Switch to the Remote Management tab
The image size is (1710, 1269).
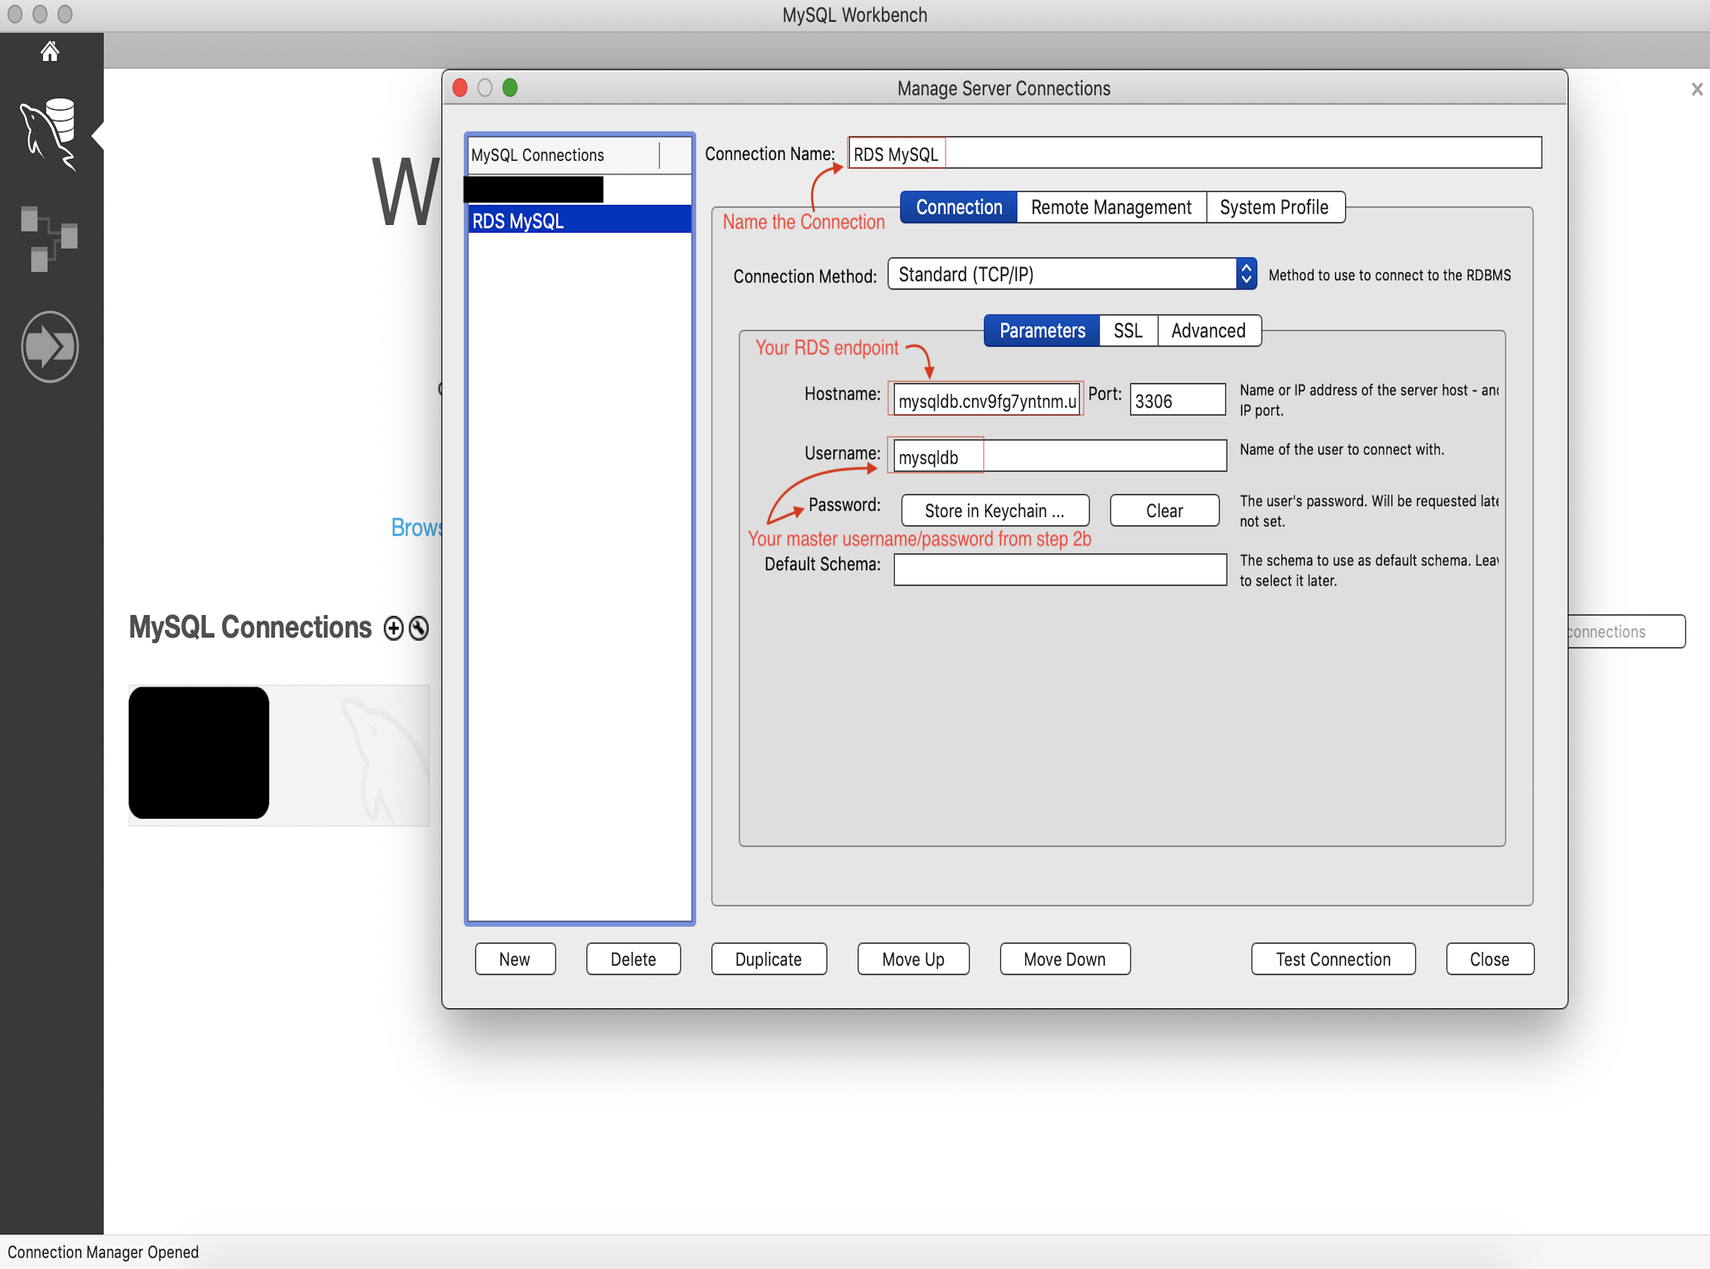(x=1111, y=208)
